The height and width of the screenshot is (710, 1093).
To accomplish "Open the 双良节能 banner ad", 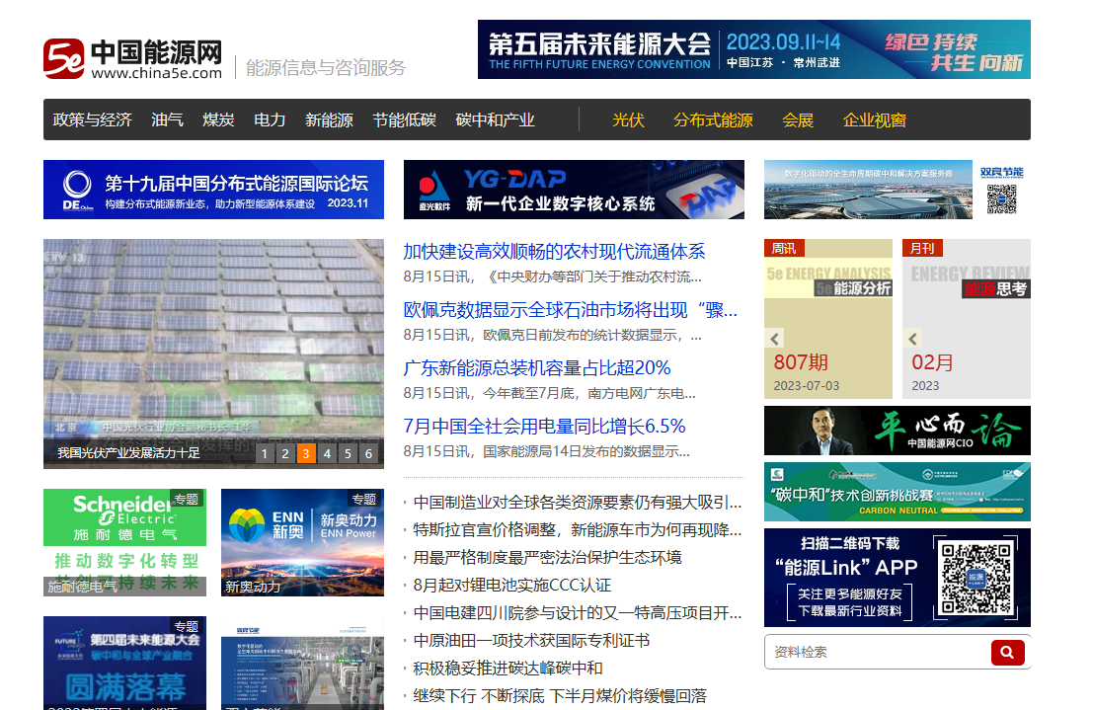I will [898, 190].
